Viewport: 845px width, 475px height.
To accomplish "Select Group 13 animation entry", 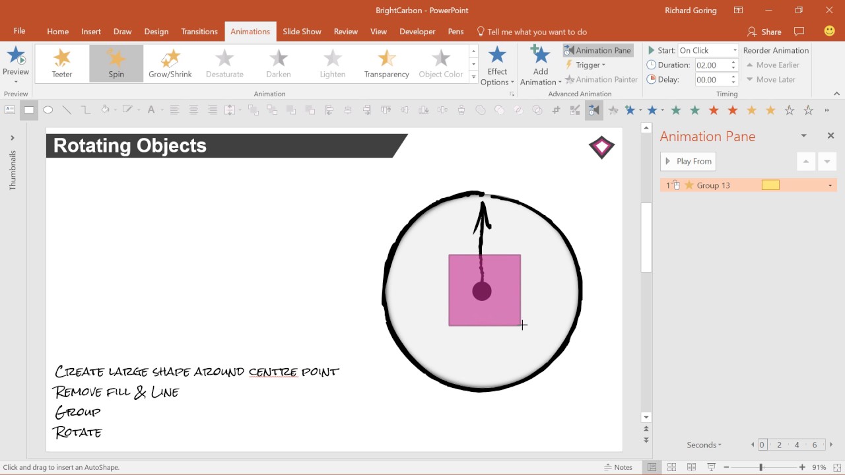I will tap(749, 185).
